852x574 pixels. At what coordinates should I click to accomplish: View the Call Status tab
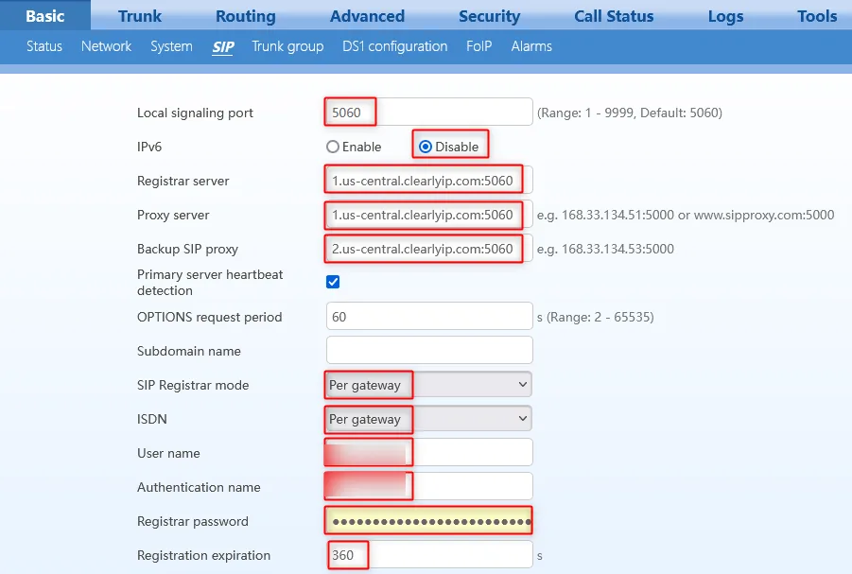(x=614, y=16)
